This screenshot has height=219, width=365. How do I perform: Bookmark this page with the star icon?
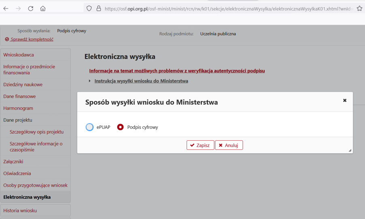[359, 8]
